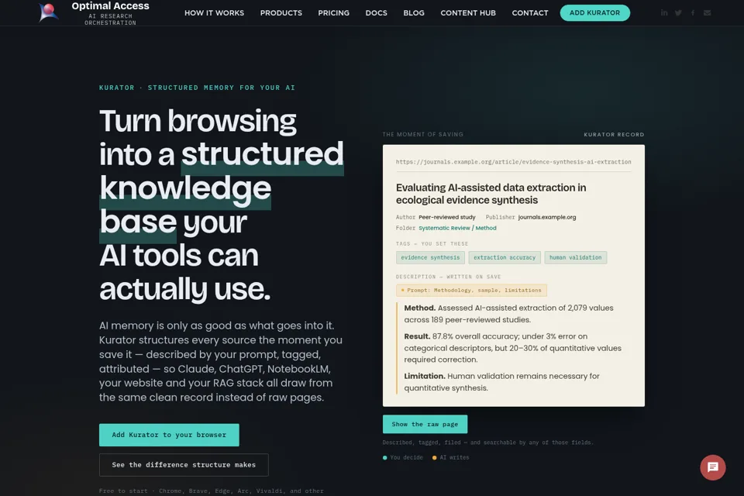744x496 pixels.
Task: Click the Add Kurator header button
Action: (x=595, y=13)
